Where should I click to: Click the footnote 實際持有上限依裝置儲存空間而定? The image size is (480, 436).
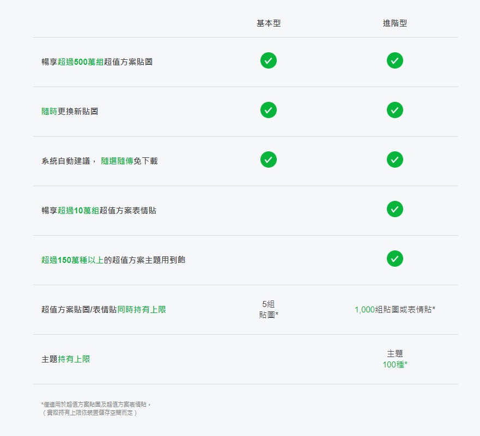pyautogui.click(x=90, y=413)
